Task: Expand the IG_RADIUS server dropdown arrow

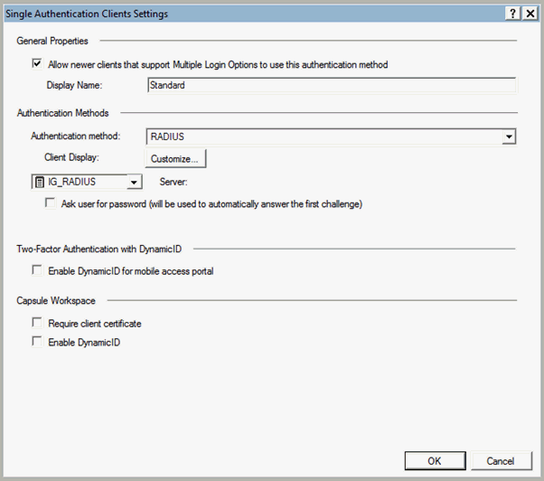Action: (134, 182)
